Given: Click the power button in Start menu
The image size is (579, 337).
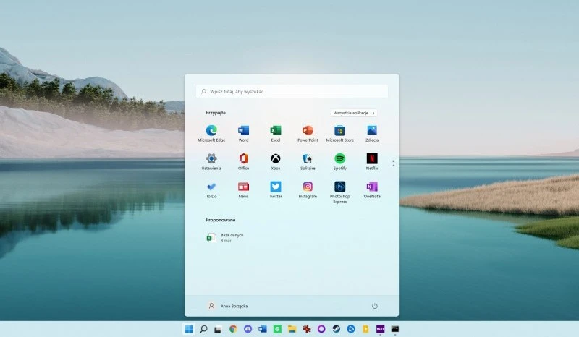Looking at the screenshot, I should pos(374,306).
